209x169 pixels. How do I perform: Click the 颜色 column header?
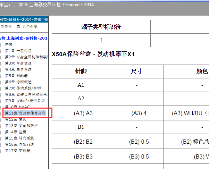186,71
